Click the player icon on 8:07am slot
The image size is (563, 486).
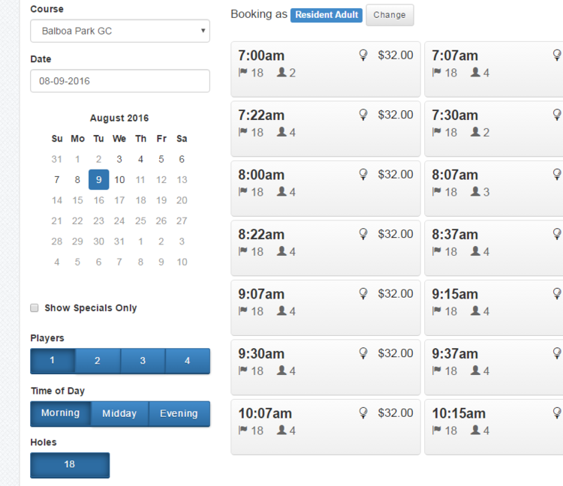[475, 192]
